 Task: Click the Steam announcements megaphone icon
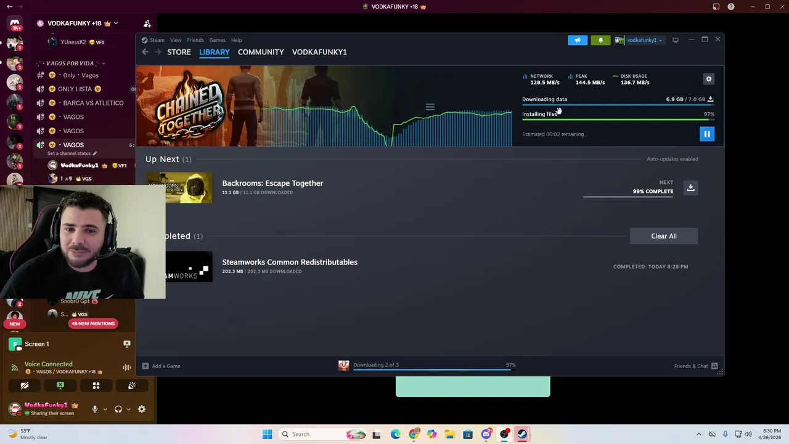(578, 40)
